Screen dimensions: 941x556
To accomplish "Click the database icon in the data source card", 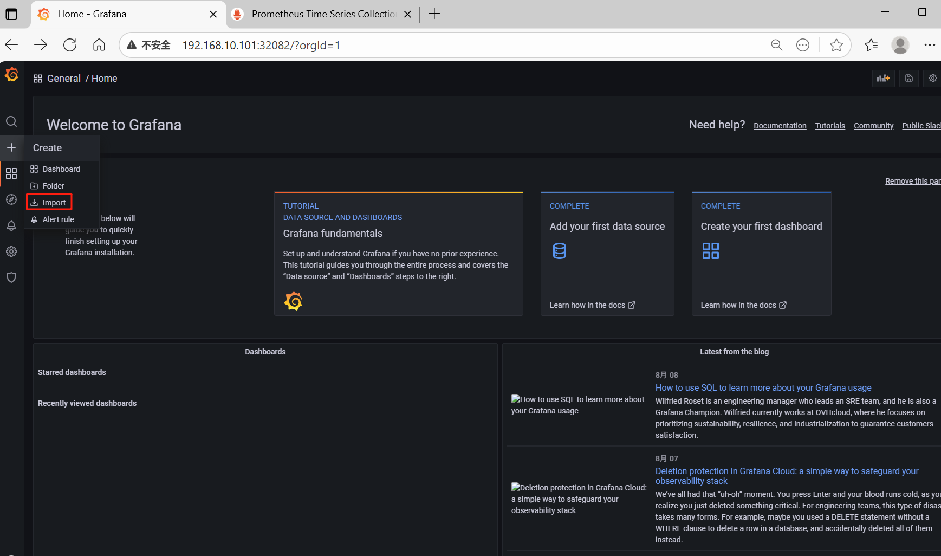I will 560,251.
